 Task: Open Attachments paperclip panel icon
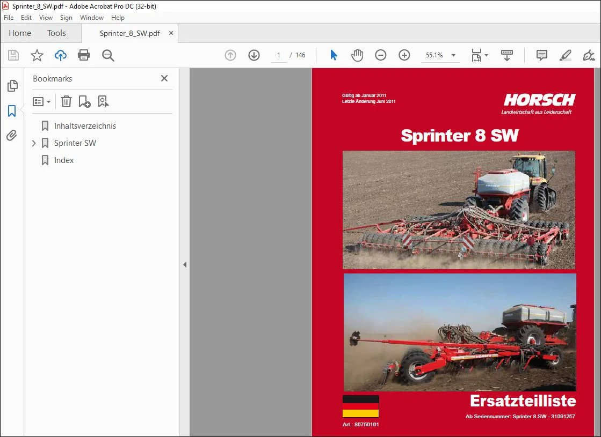12,136
